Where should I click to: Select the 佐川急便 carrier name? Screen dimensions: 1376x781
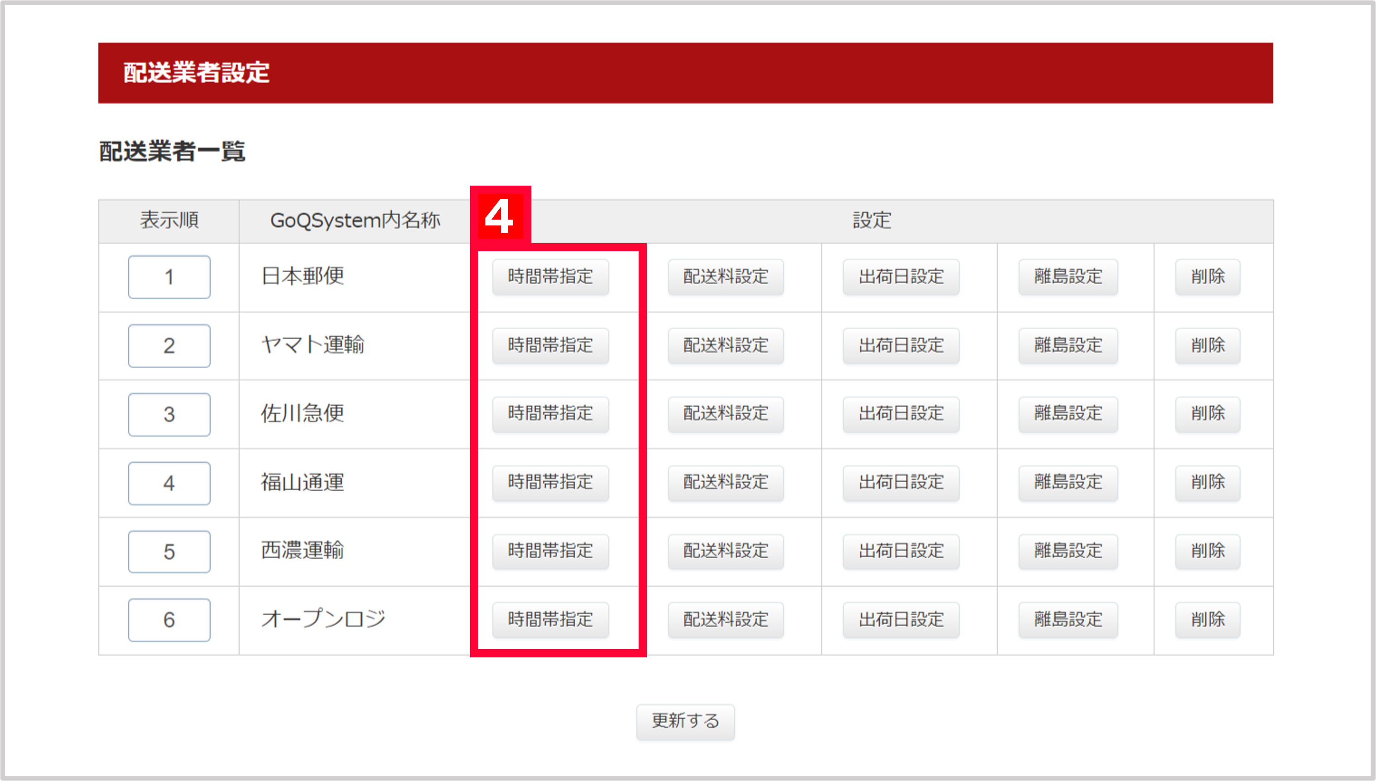point(303,413)
